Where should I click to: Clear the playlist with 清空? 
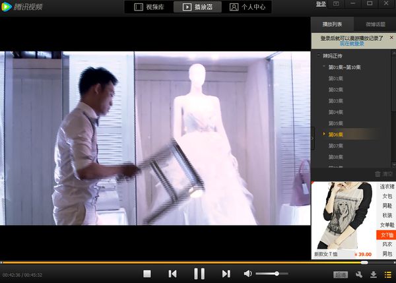(x=384, y=174)
